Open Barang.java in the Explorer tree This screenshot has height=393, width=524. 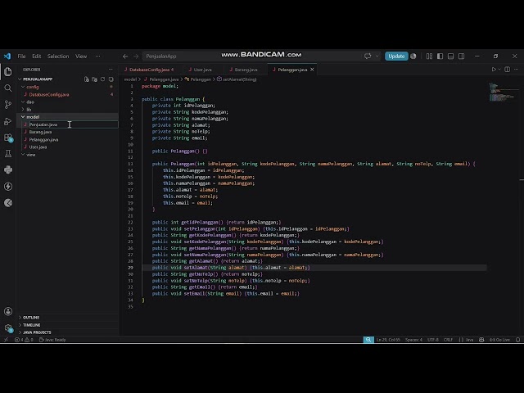(x=40, y=132)
